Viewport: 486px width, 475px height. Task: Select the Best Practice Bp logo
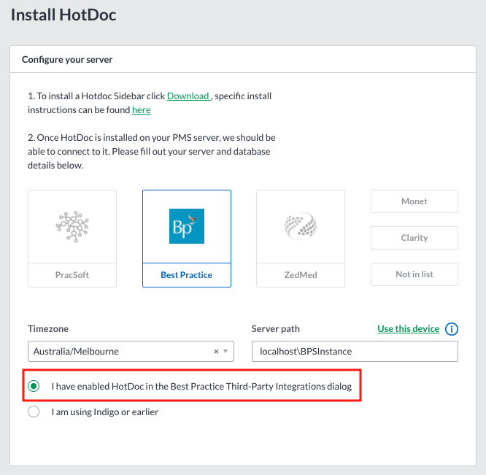187,226
